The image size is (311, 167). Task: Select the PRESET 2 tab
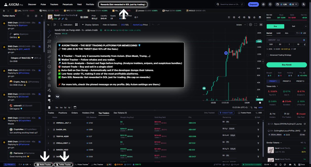(286, 81)
